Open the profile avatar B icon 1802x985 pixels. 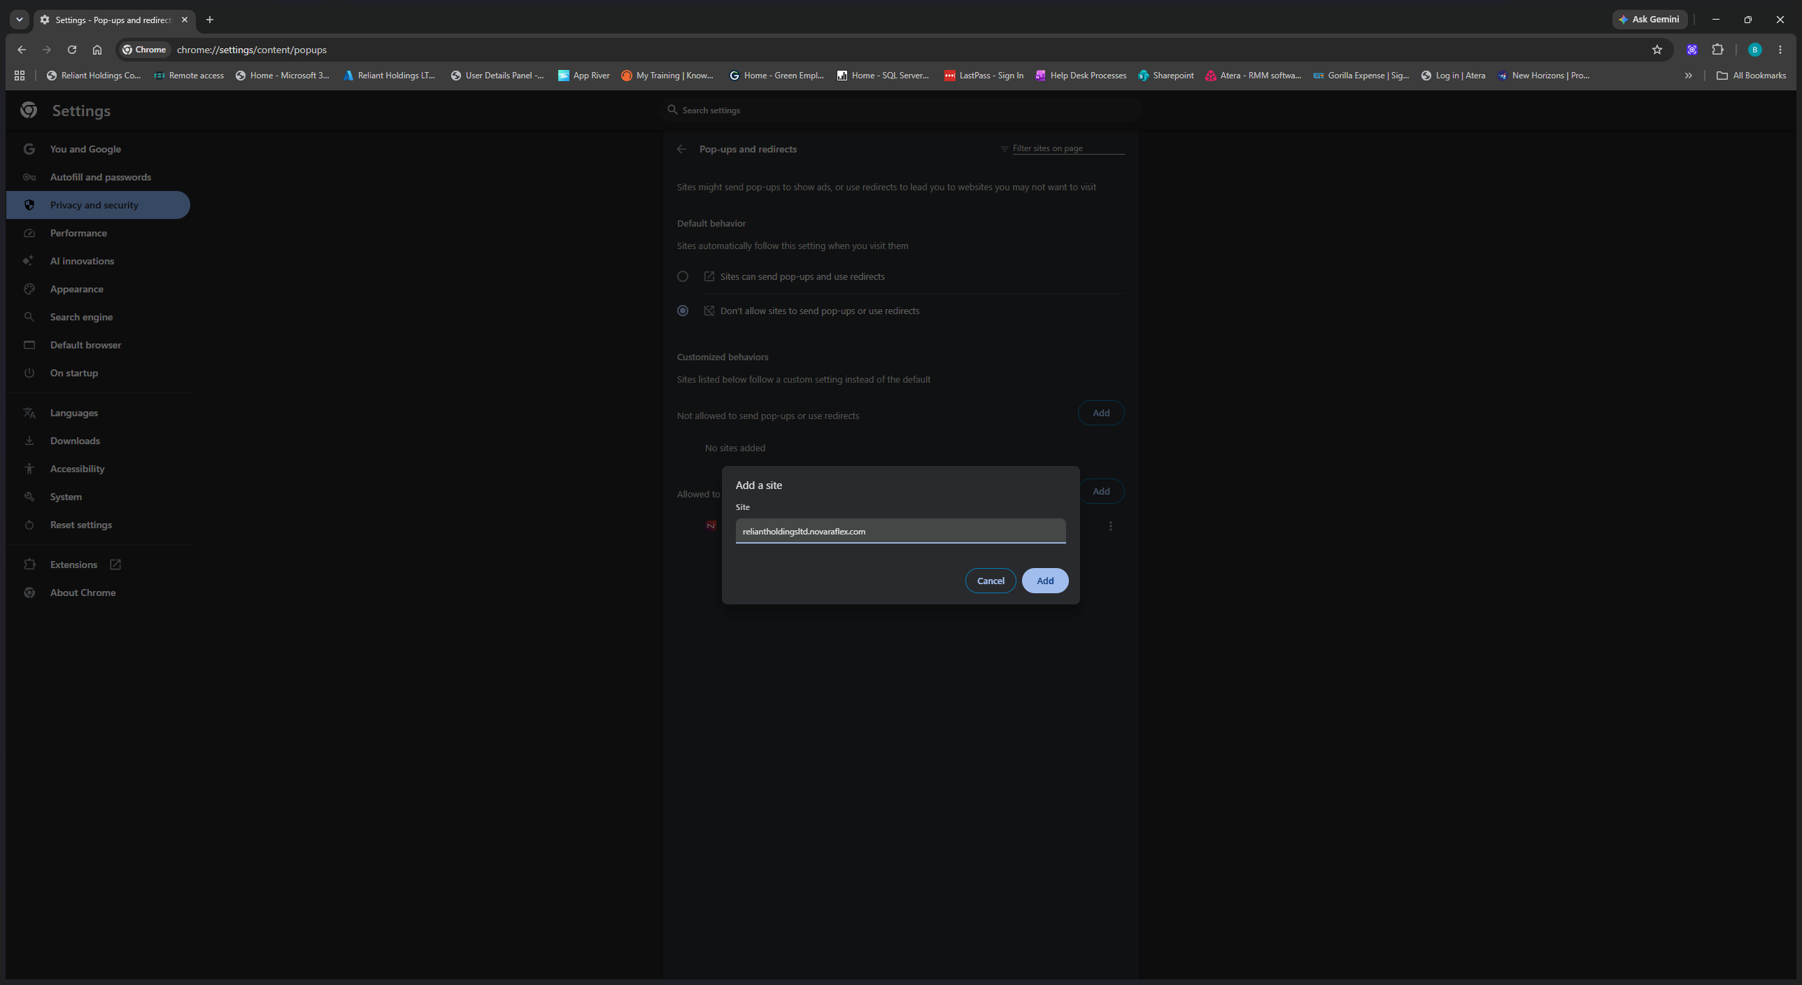pyautogui.click(x=1754, y=50)
